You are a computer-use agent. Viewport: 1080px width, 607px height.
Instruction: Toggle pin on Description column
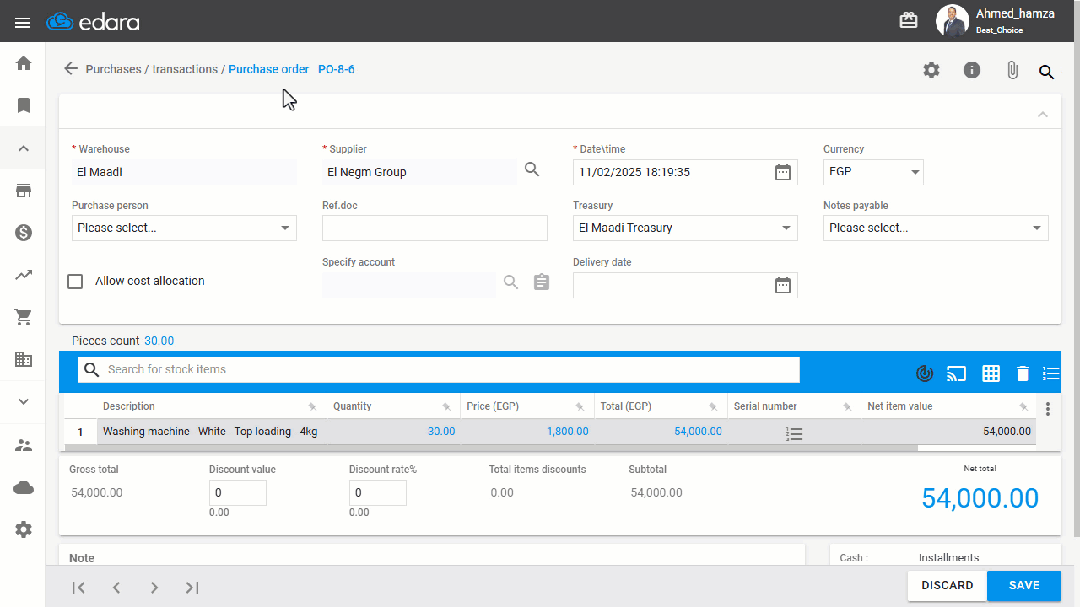click(x=313, y=406)
